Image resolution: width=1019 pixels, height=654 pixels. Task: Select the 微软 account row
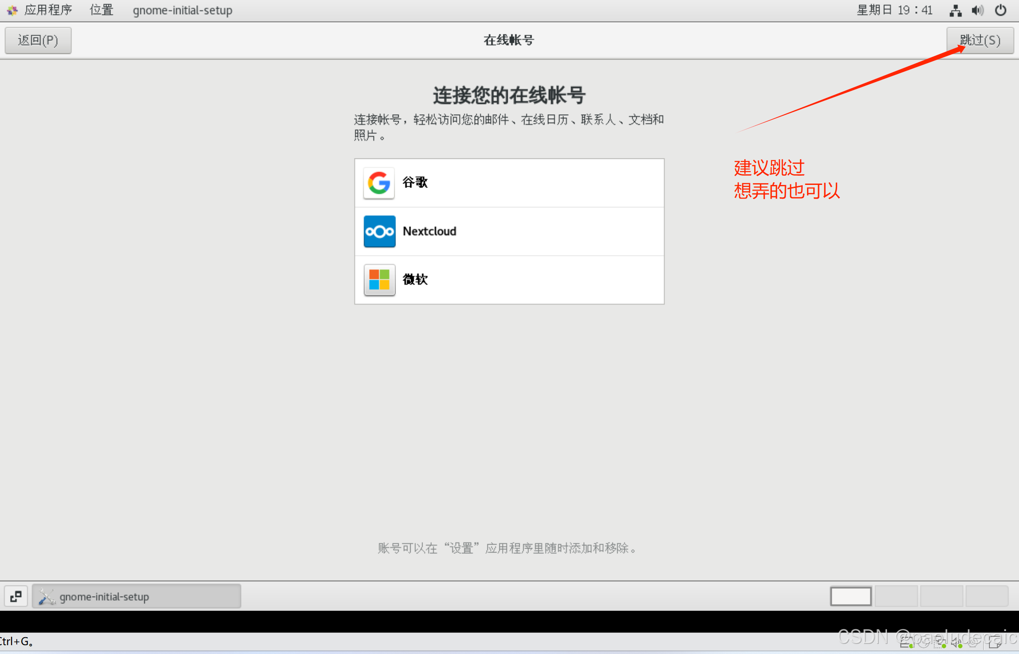pyautogui.click(x=509, y=280)
